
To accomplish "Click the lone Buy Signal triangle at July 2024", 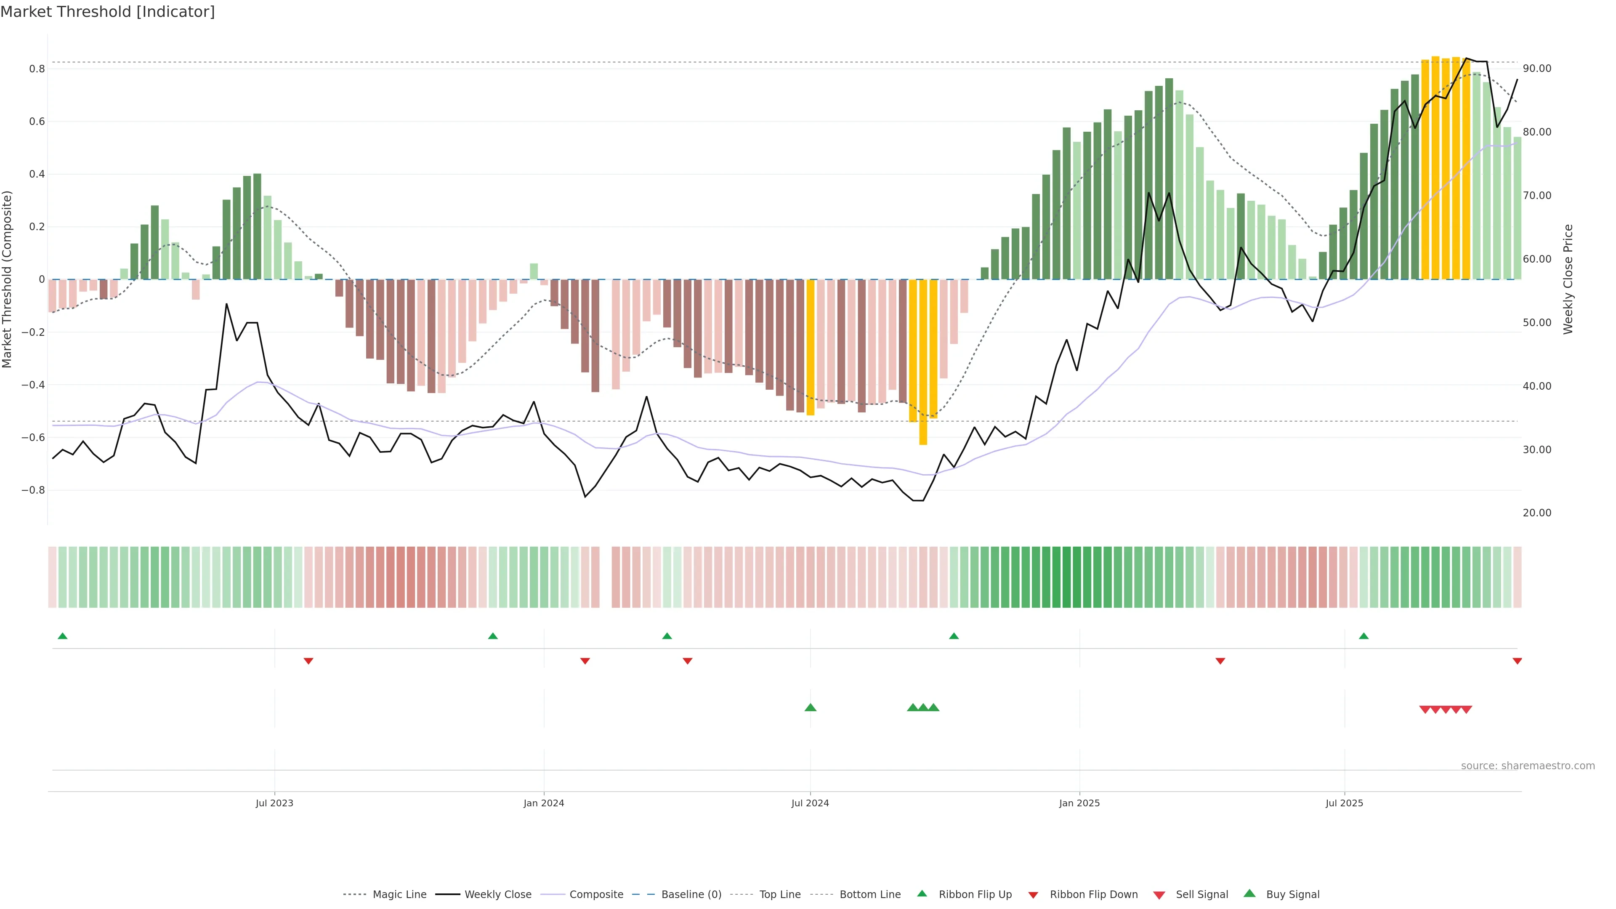I will coord(810,707).
